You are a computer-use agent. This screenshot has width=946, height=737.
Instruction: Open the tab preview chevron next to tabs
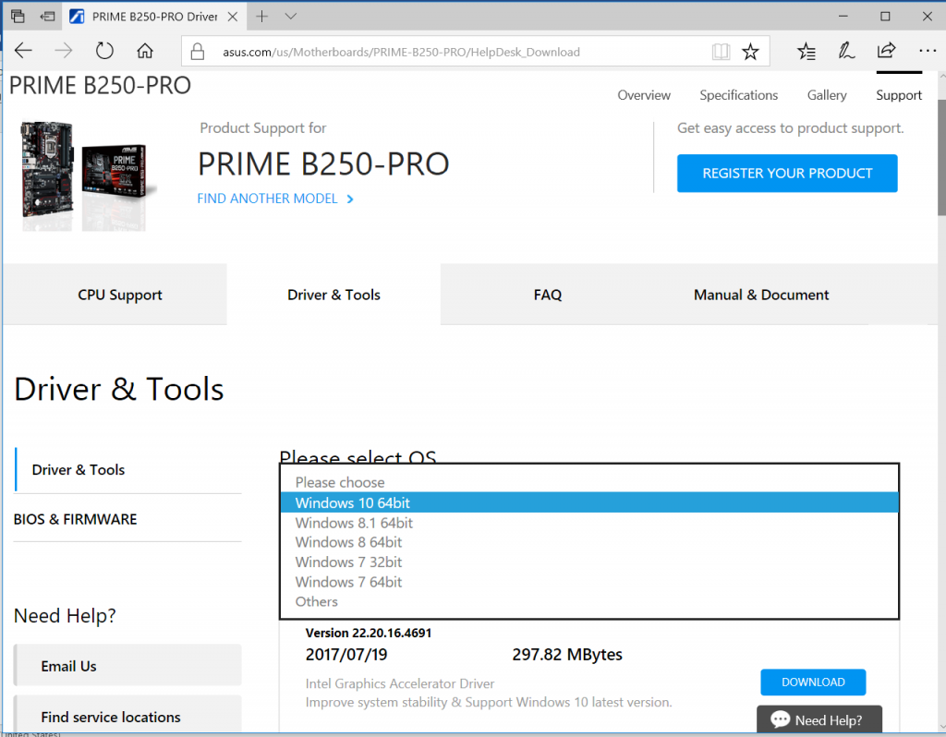[290, 16]
